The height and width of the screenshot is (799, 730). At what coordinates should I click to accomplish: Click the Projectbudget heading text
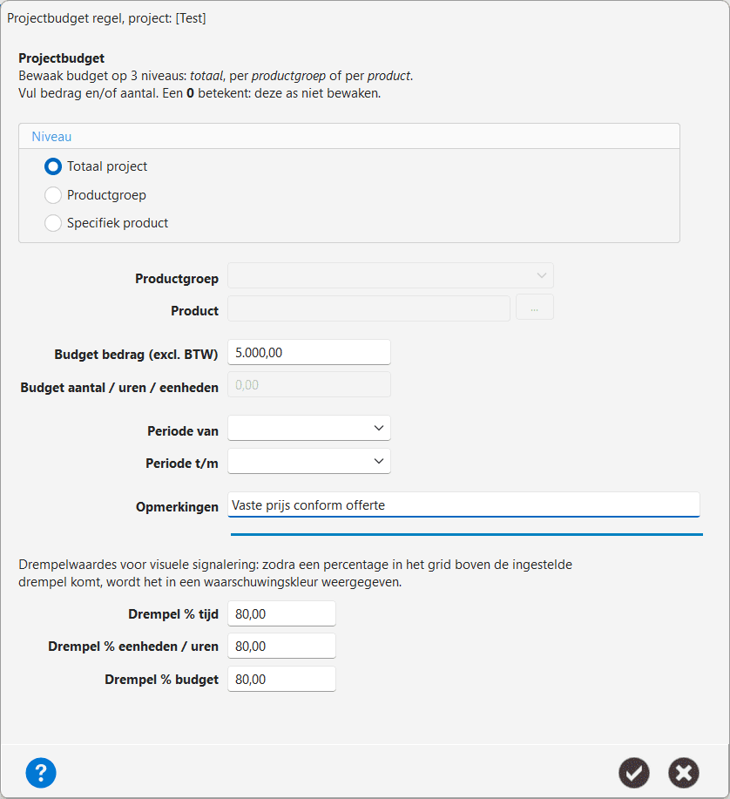(x=61, y=58)
